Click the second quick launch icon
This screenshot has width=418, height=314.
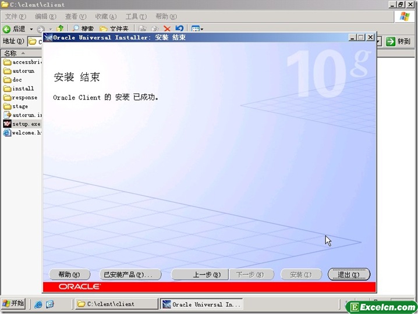(x=50, y=304)
